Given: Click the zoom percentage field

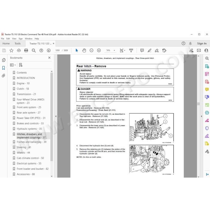Looking at the screenshot, I should 108,50.
